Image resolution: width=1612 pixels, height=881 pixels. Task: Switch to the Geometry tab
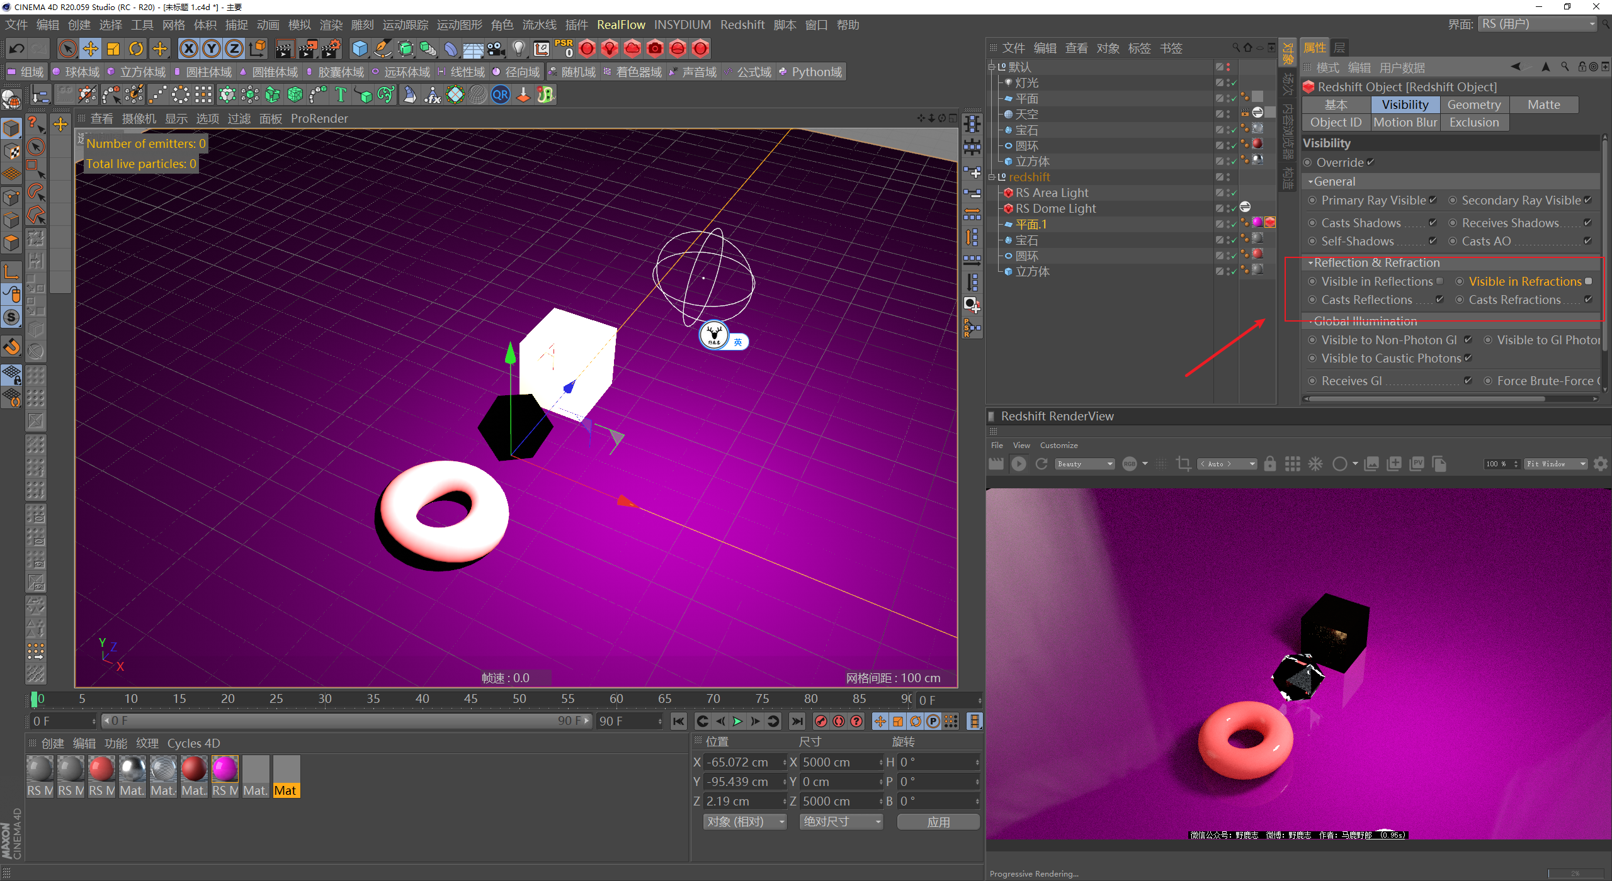pos(1473,104)
